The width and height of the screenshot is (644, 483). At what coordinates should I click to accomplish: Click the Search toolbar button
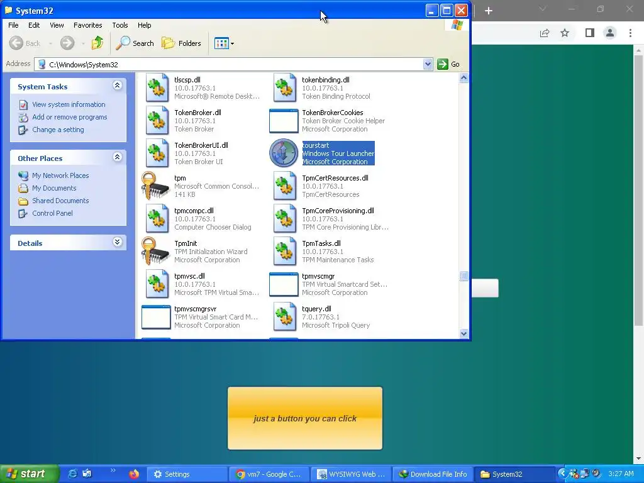[x=135, y=43]
